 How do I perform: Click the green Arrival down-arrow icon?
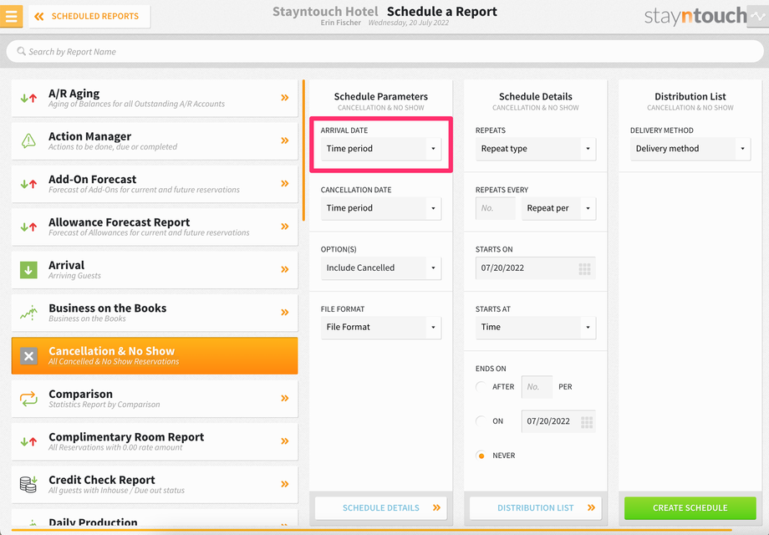pyautogui.click(x=28, y=270)
